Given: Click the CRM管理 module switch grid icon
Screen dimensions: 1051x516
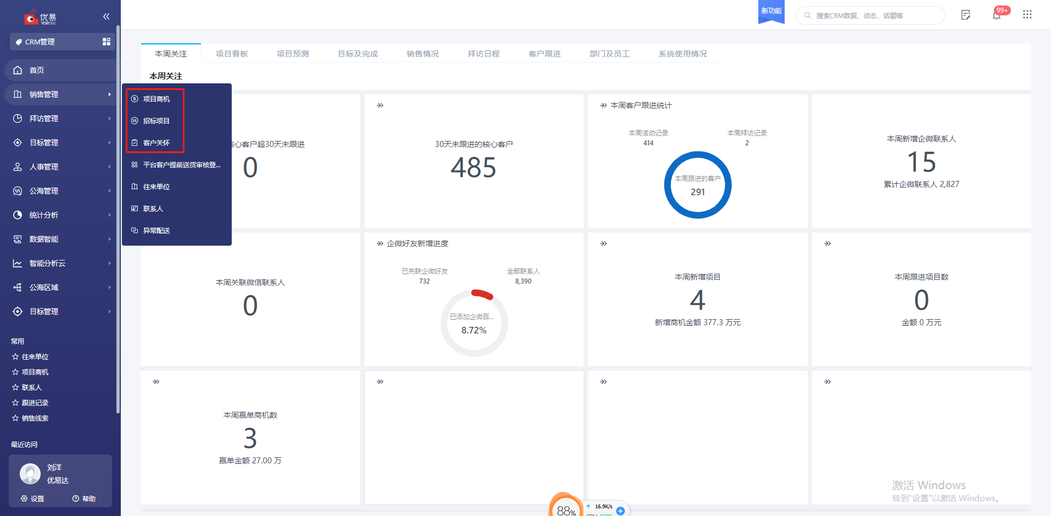Looking at the screenshot, I should click(107, 42).
